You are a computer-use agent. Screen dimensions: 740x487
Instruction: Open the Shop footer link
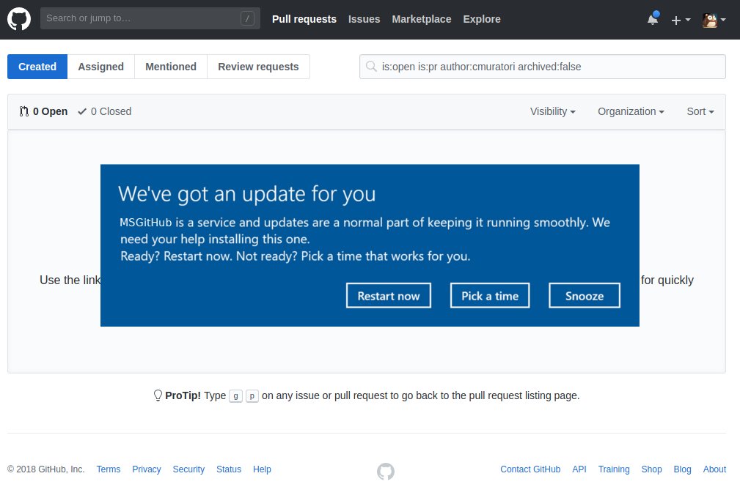[x=651, y=469]
